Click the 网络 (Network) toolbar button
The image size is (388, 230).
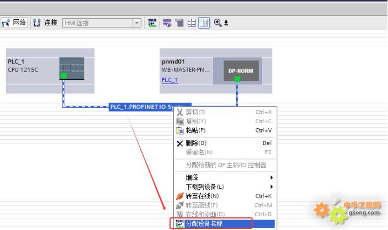[x=14, y=23]
